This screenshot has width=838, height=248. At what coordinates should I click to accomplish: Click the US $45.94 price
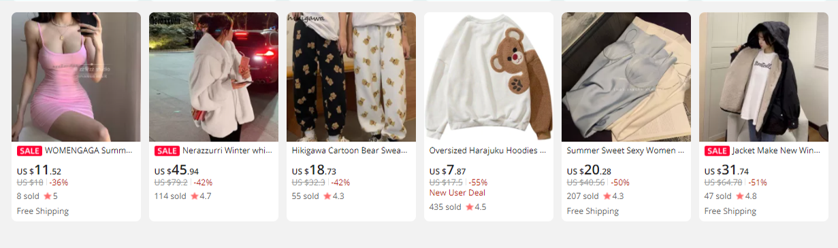coord(177,171)
